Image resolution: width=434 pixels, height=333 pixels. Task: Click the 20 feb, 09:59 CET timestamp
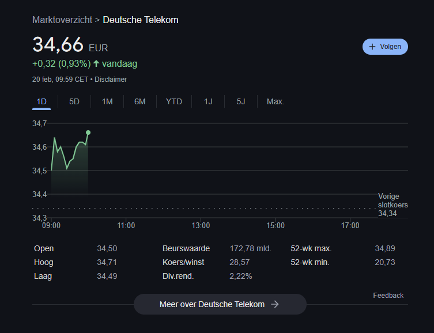60,80
